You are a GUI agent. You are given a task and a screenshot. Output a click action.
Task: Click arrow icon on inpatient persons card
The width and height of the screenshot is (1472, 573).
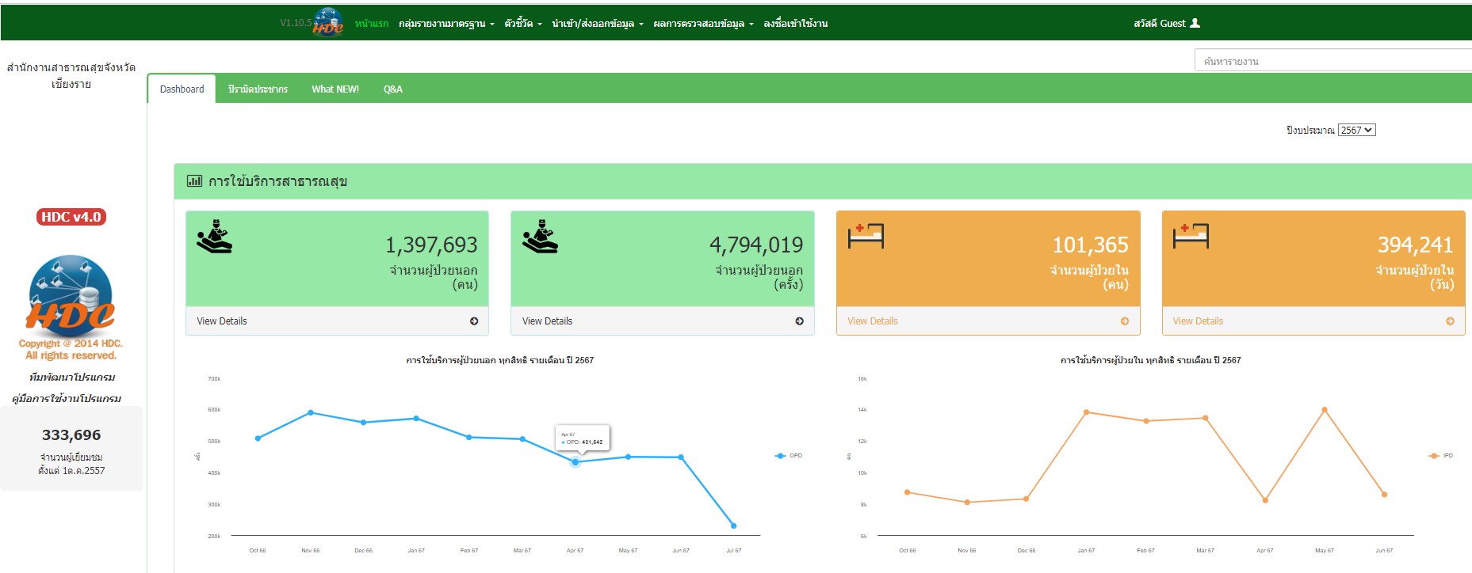(1125, 321)
